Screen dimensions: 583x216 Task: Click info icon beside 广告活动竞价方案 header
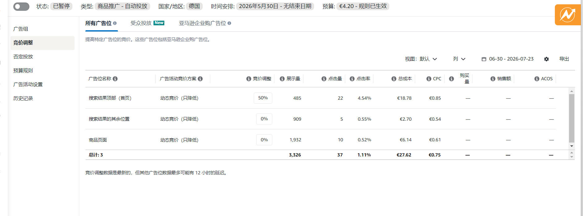tap(200, 79)
